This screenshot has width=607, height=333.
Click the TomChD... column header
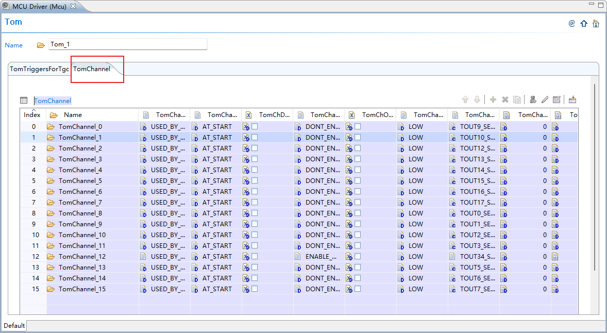pyautogui.click(x=267, y=114)
